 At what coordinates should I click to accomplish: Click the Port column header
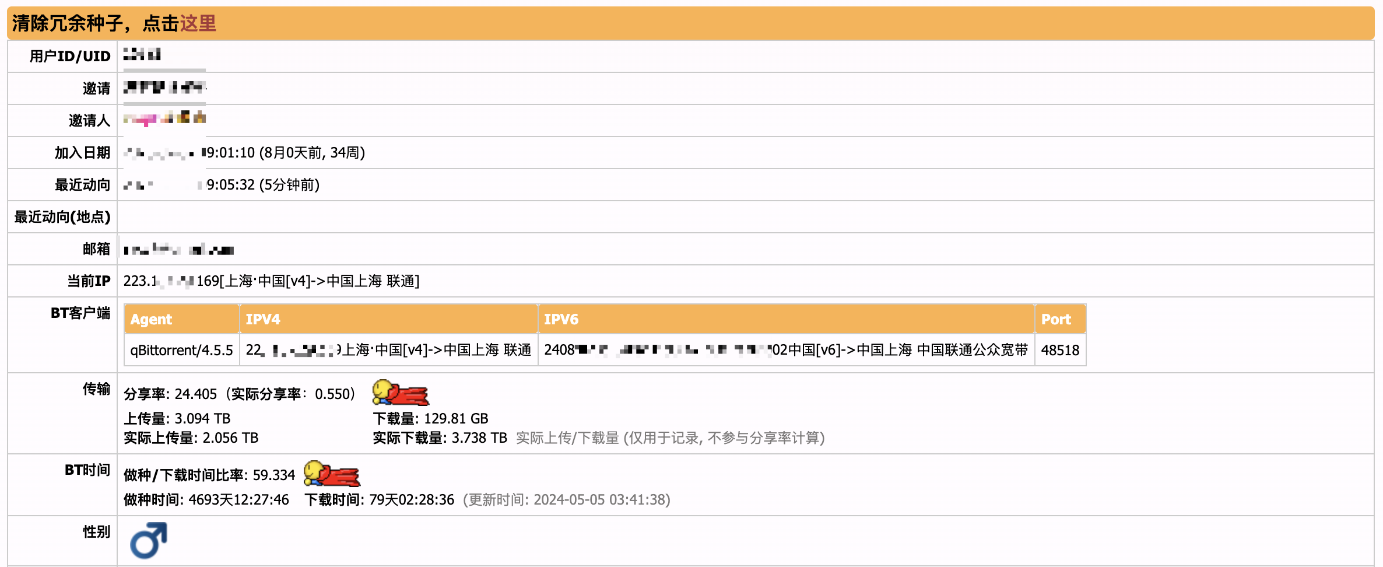click(x=1056, y=319)
